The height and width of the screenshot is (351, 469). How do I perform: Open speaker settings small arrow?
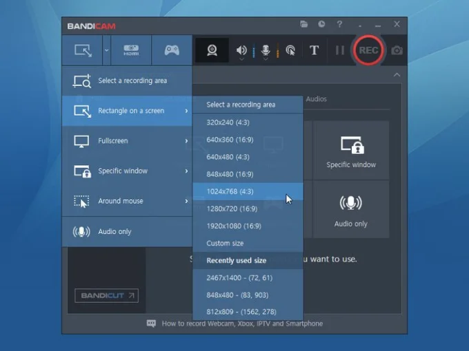(x=241, y=59)
